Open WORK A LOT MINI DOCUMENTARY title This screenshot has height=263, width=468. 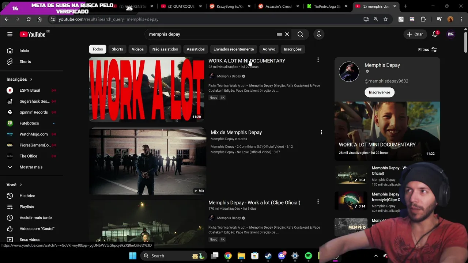pos(247,61)
